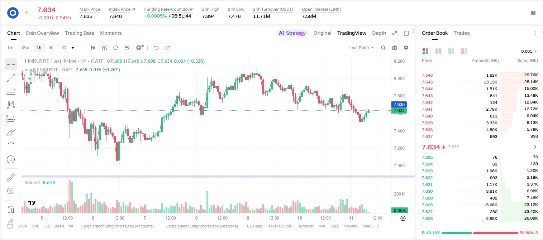543x240 pixels.
Task: Toggle the magnet snap mode
Action: [x=11, y=210]
